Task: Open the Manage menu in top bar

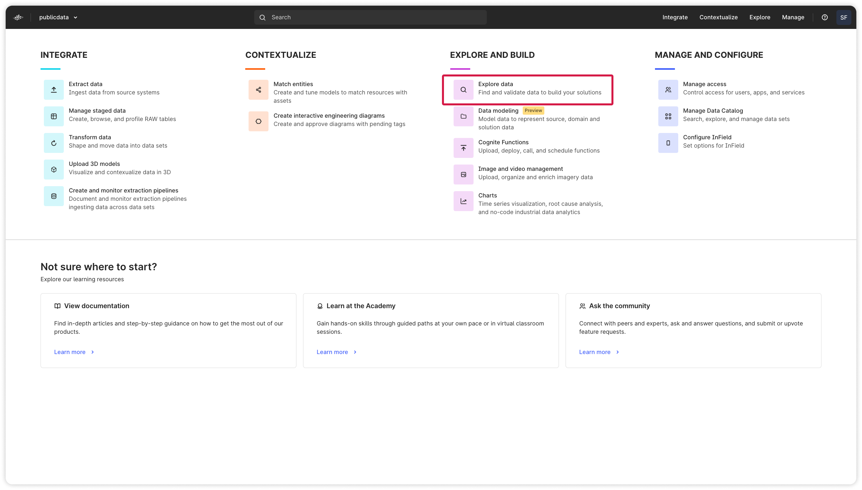Action: point(793,17)
